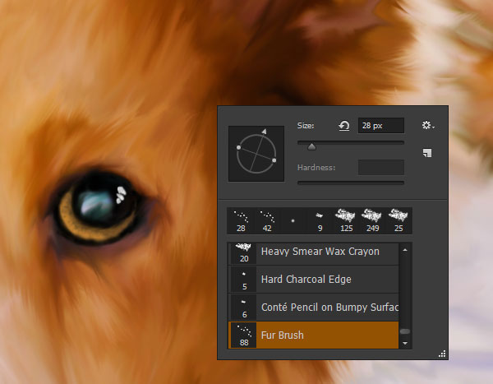Click the brush Size slider handle
This screenshot has width=493, height=384.
point(311,146)
